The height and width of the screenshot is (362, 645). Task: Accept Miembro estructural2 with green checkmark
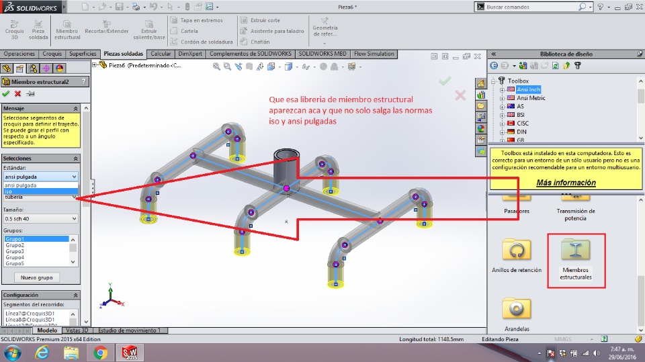pos(6,94)
